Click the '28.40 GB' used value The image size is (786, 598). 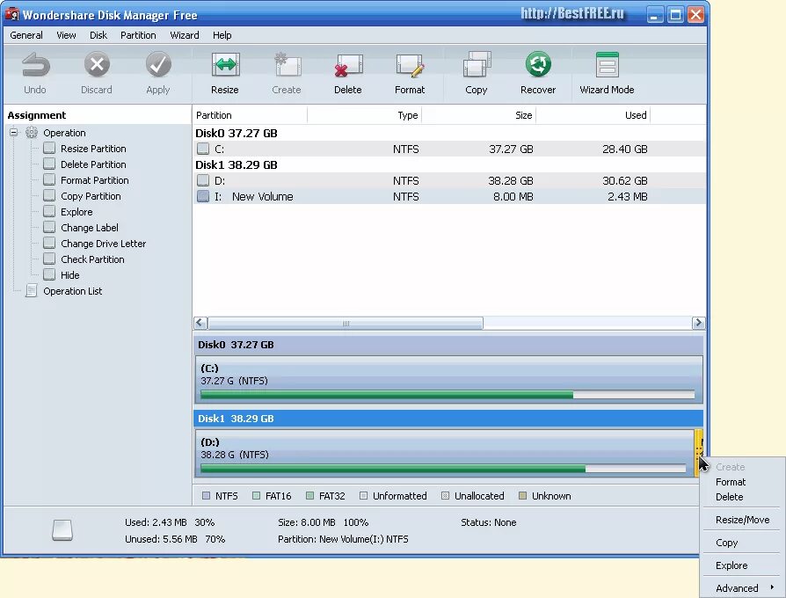pyautogui.click(x=624, y=149)
